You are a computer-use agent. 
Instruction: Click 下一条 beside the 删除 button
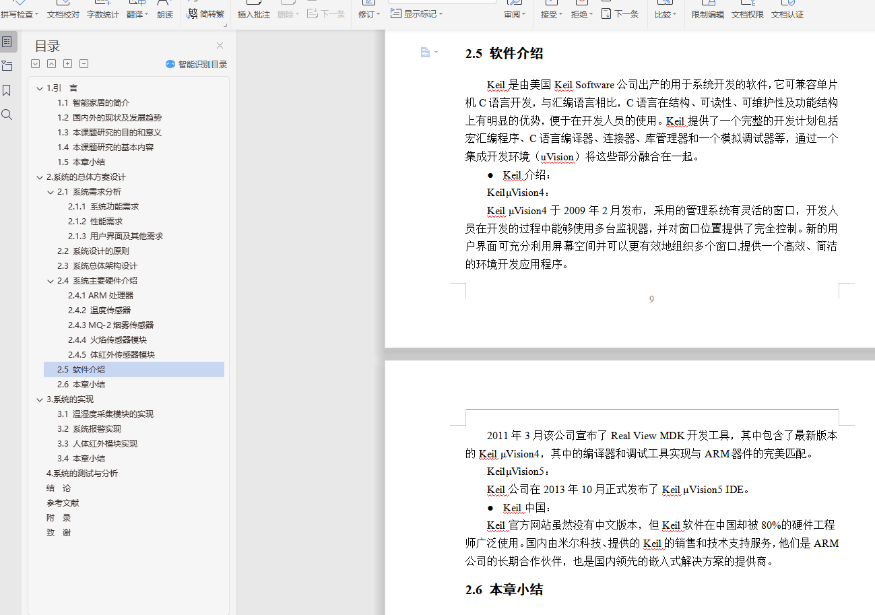tap(326, 13)
